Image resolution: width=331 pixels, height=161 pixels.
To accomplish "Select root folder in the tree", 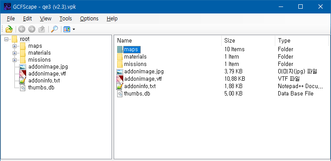I will (x=25, y=39).
